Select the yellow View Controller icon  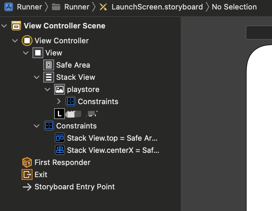tap(27, 41)
